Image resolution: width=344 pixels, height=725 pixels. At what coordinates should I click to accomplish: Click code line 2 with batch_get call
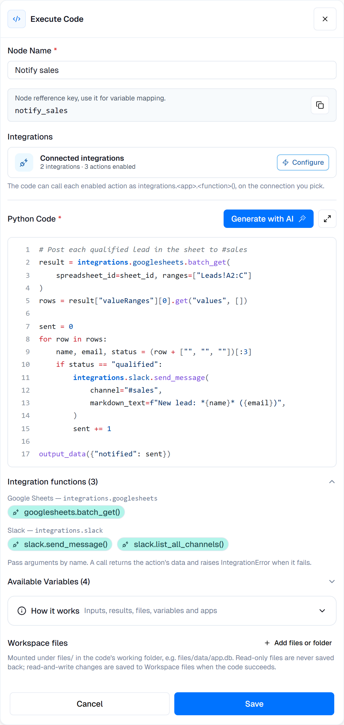[135, 262]
